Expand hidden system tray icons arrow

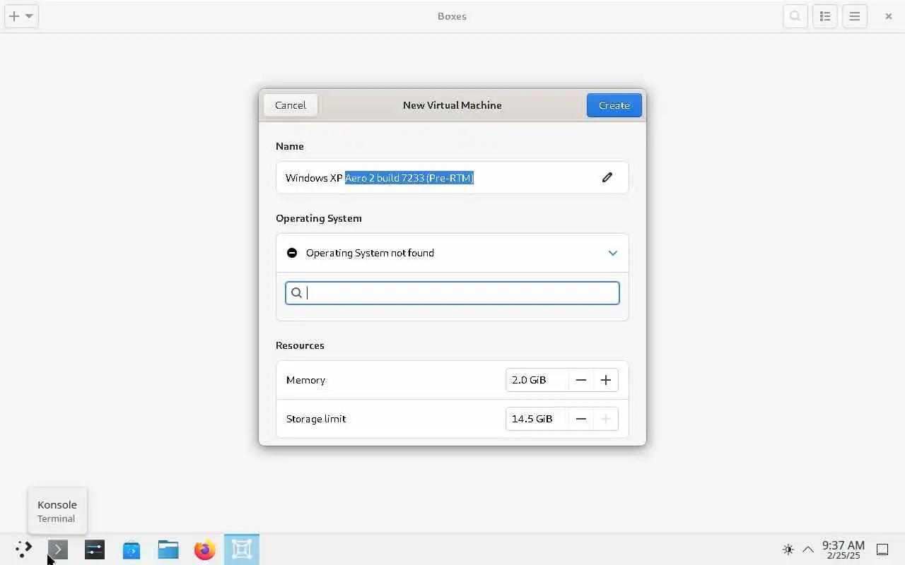(x=808, y=549)
